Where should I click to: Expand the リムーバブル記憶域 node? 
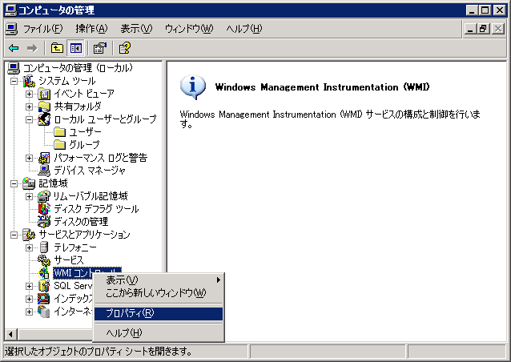[29, 196]
